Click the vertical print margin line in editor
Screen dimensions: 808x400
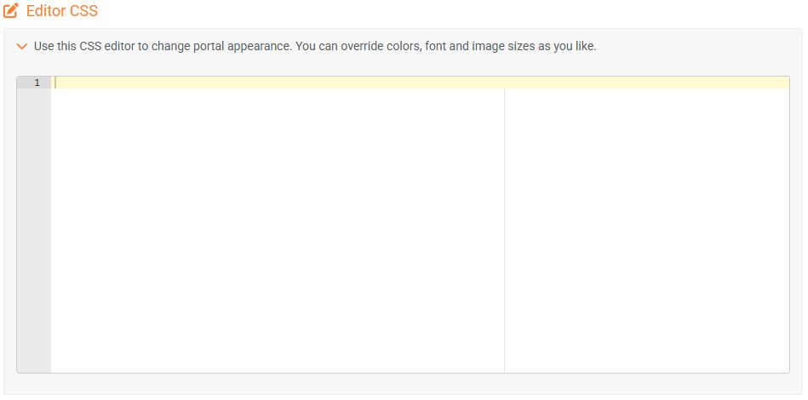(x=504, y=230)
